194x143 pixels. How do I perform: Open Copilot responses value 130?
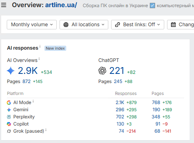[x=120, y=124]
